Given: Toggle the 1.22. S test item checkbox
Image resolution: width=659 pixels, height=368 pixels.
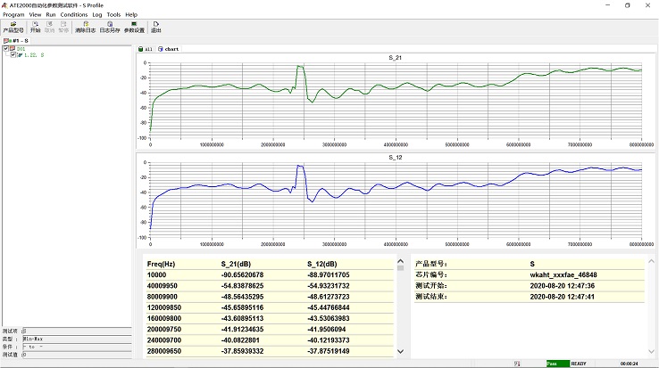Looking at the screenshot, I should (13, 55).
